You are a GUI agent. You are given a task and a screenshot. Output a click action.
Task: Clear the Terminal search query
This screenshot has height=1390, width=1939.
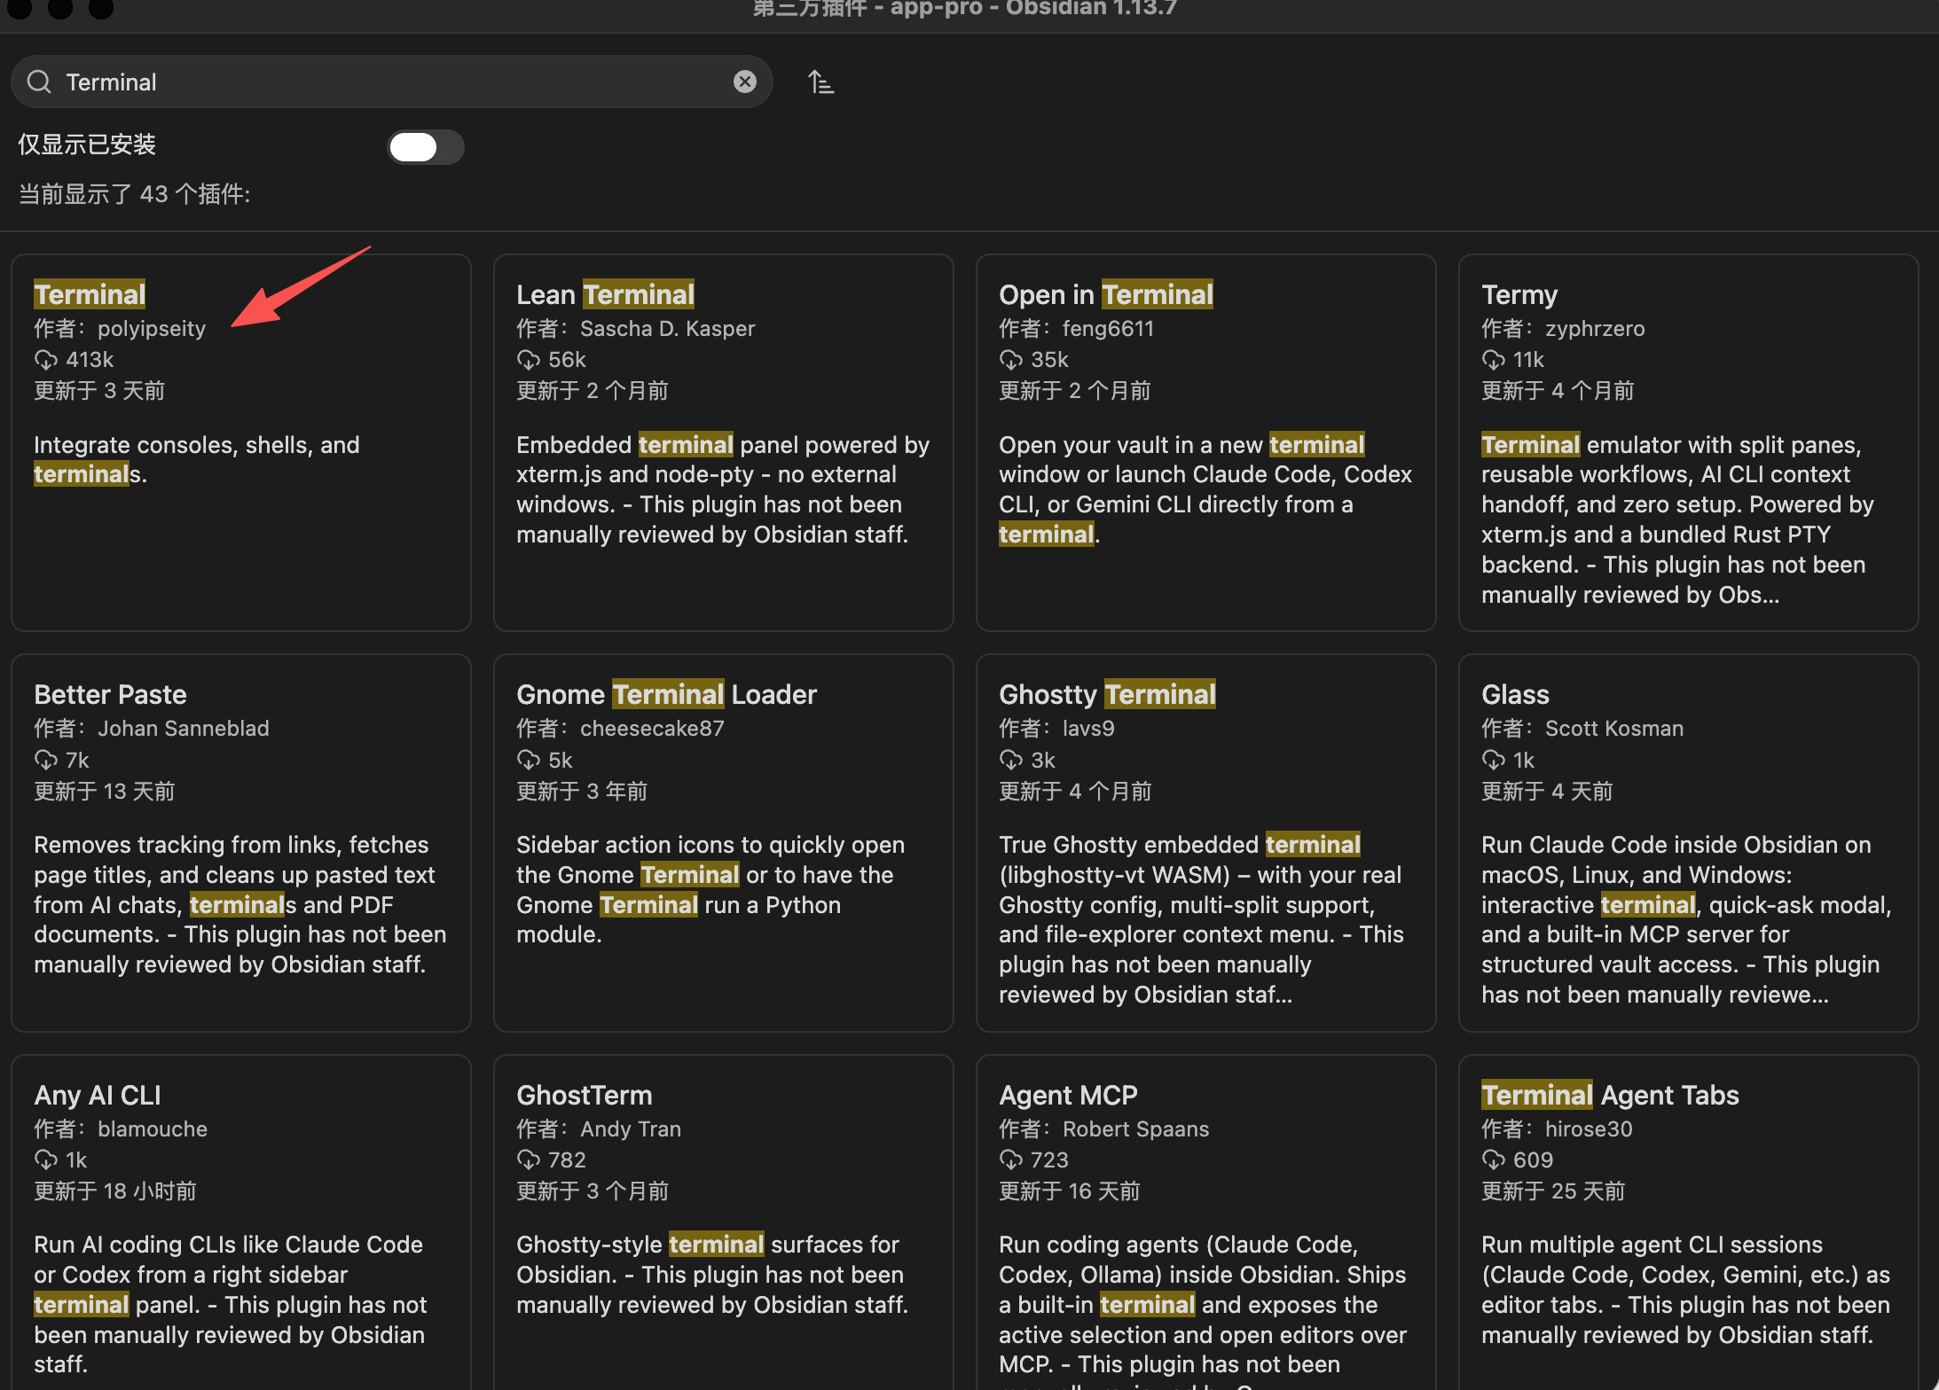point(745,82)
